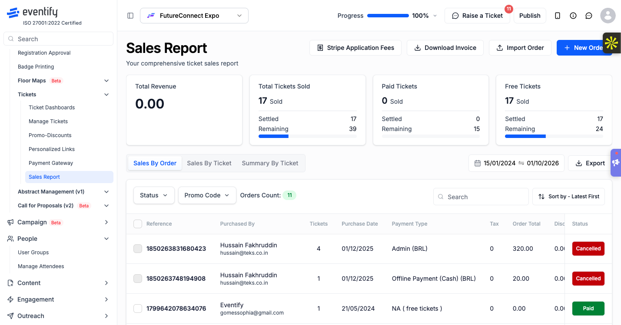This screenshot has height=325, width=621.
Task: Click the Campaign megaphone icon
Action: pyautogui.click(x=10, y=222)
